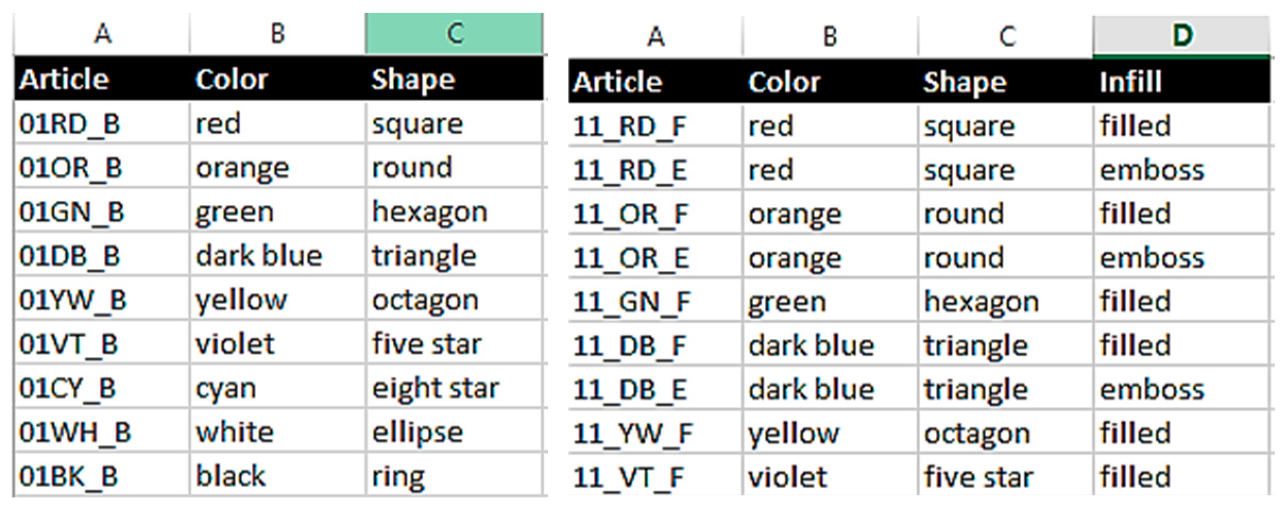
Task: Select the Article header in left table
Action: point(101,80)
